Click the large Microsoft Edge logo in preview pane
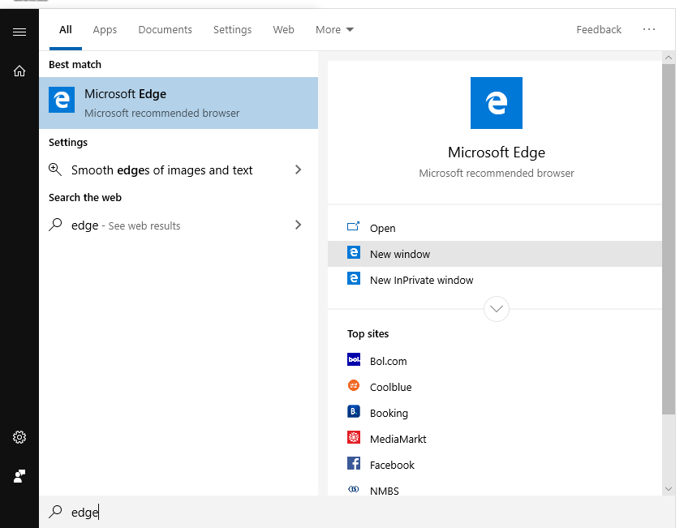 click(496, 103)
